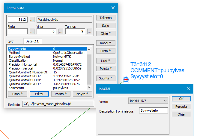Viewport: 197px width, 139px height.
Task: Select the Kommentti puupylvas row
Action: [x=47, y=88]
